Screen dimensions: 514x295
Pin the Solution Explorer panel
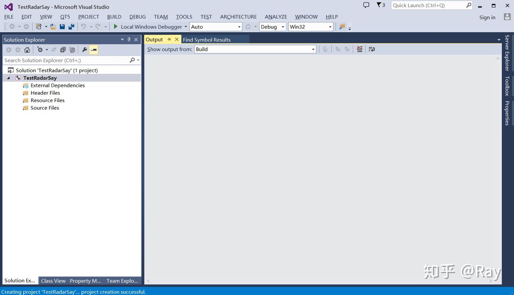click(129, 39)
